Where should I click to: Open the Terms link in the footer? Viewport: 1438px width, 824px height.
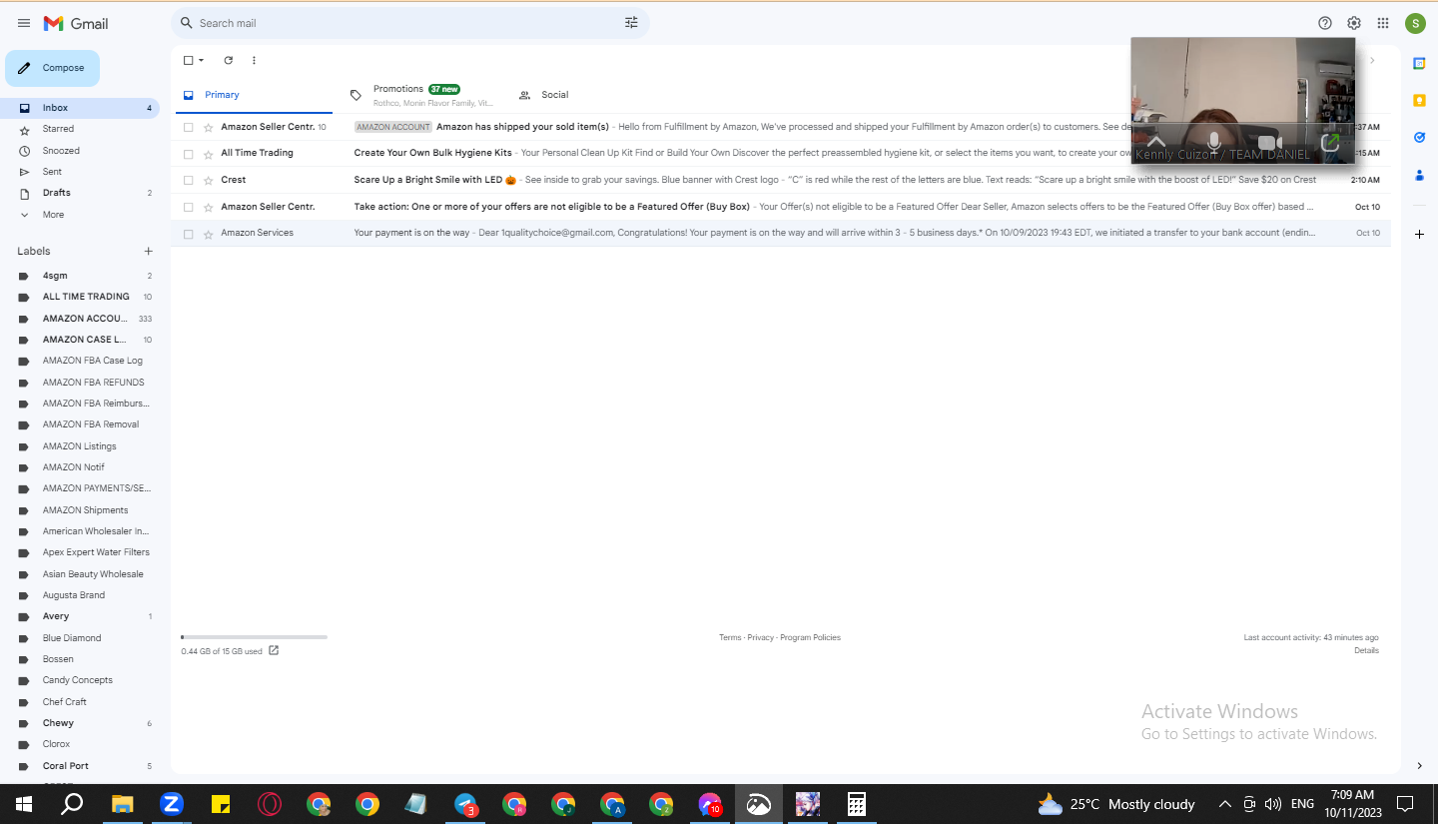(x=730, y=637)
